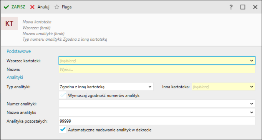Maximize the window with the square icon
This screenshot has width=262, height=140.
tap(243, 7)
